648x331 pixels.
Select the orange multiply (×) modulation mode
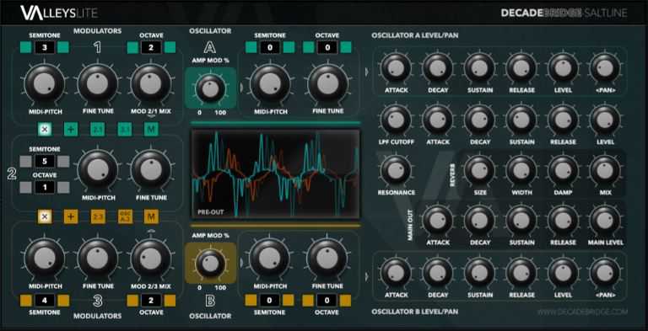45,216
